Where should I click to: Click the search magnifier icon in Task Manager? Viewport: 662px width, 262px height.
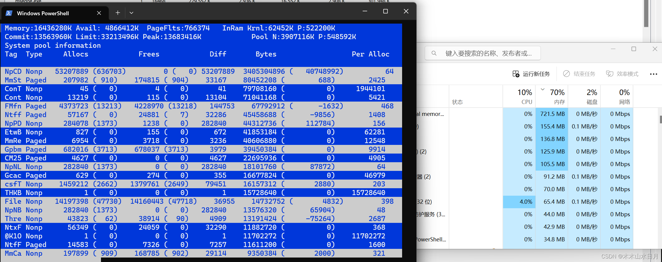pyautogui.click(x=434, y=53)
